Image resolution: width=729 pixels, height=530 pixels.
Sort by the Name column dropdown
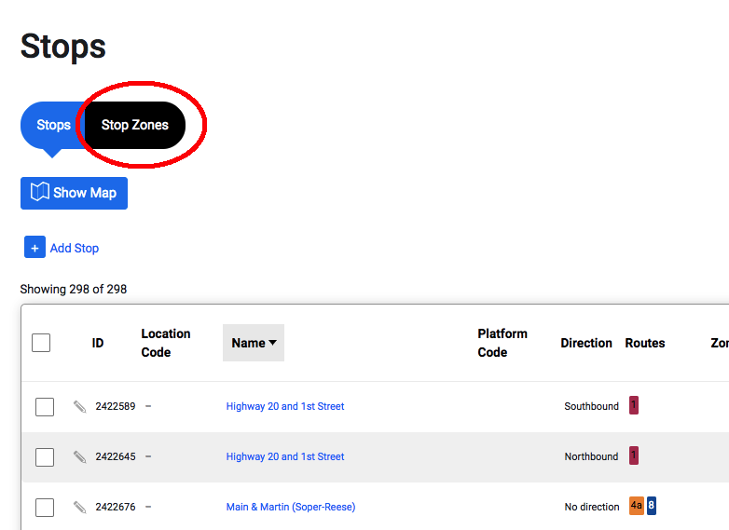pos(254,343)
